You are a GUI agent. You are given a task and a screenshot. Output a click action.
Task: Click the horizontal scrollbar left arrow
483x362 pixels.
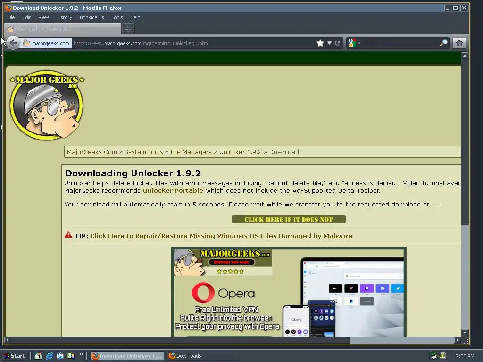click(x=7, y=340)
